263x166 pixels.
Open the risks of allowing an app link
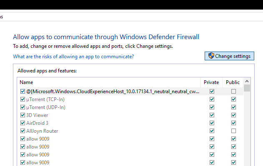point(73,57)
